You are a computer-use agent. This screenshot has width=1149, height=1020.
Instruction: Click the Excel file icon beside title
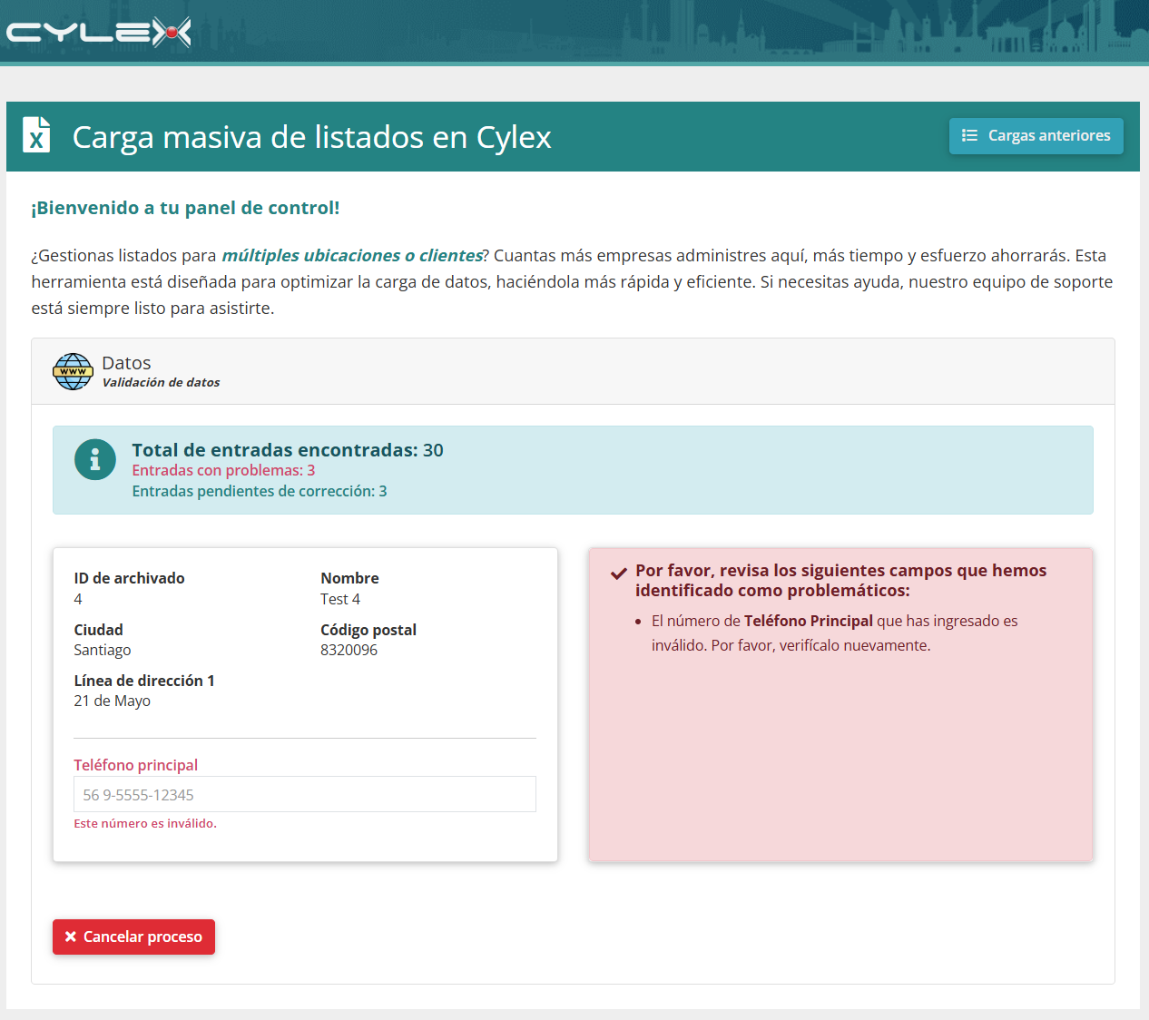36,135
